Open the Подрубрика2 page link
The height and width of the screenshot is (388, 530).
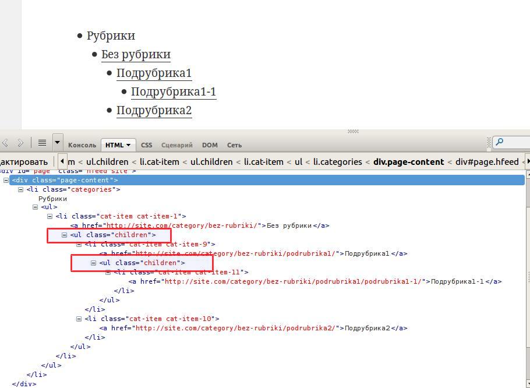(154, 110)
